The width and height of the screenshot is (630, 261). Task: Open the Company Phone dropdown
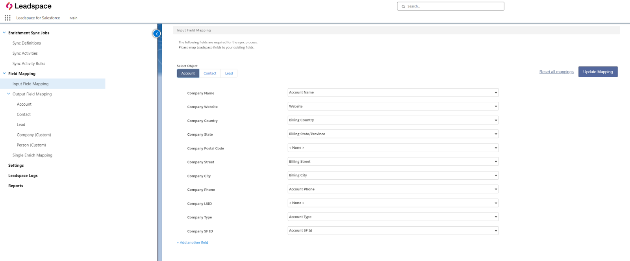393,189
